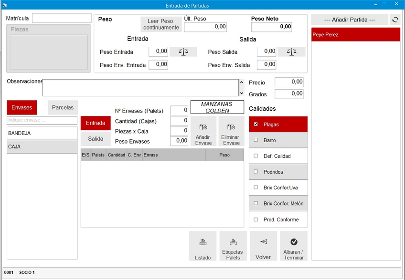The width and height of the screenshot is (405, 280).
Task: Click the Observaciones text area
Action: [140, 88]
